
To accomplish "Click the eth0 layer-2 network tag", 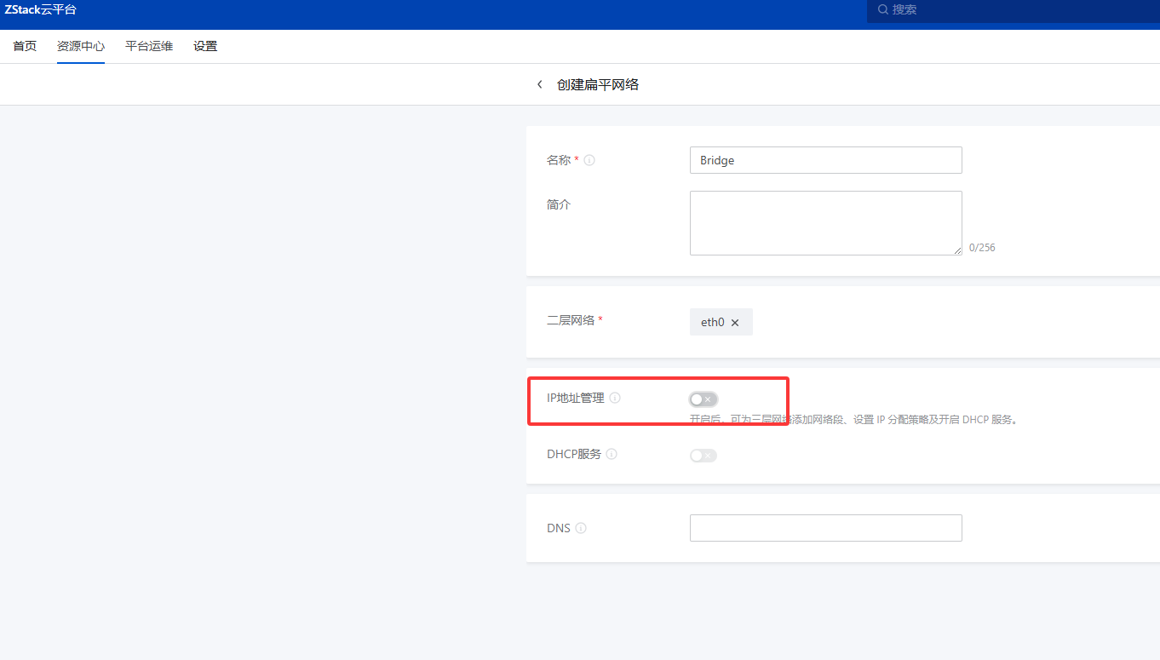I will [x=721, y=322].
